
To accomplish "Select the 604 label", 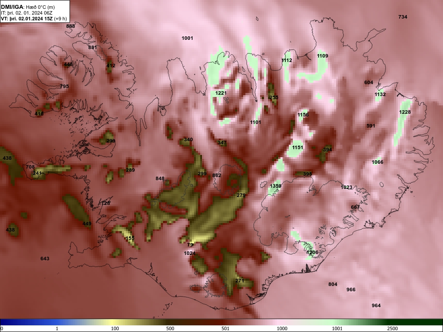I will 369,82.
